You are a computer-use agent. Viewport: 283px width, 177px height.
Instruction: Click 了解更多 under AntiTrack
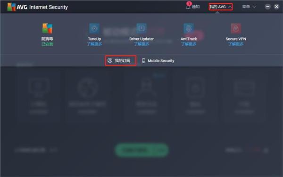pyautogui.click(x=189, y=44)
